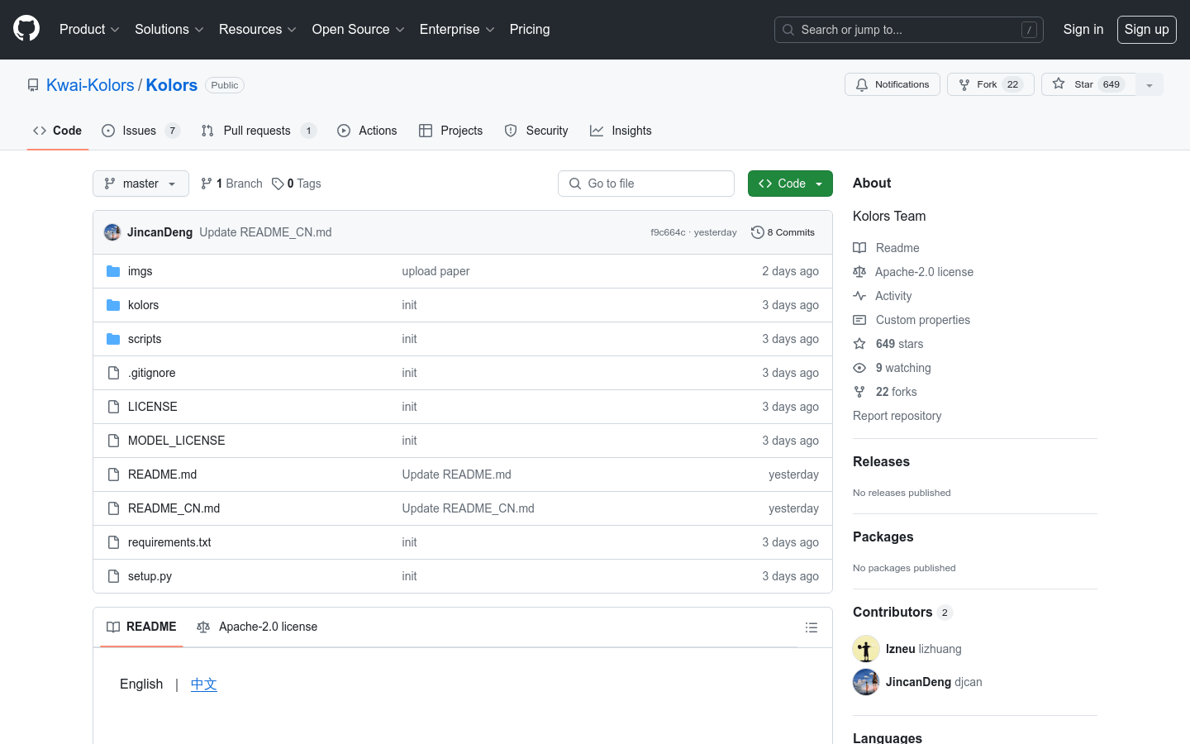Open Contributors heading link
This screenshot has height=744, width=1190.
902,612
